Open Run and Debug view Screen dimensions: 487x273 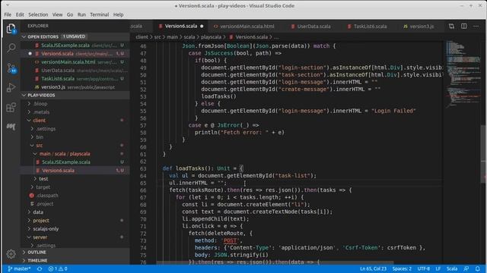[11, 88]
